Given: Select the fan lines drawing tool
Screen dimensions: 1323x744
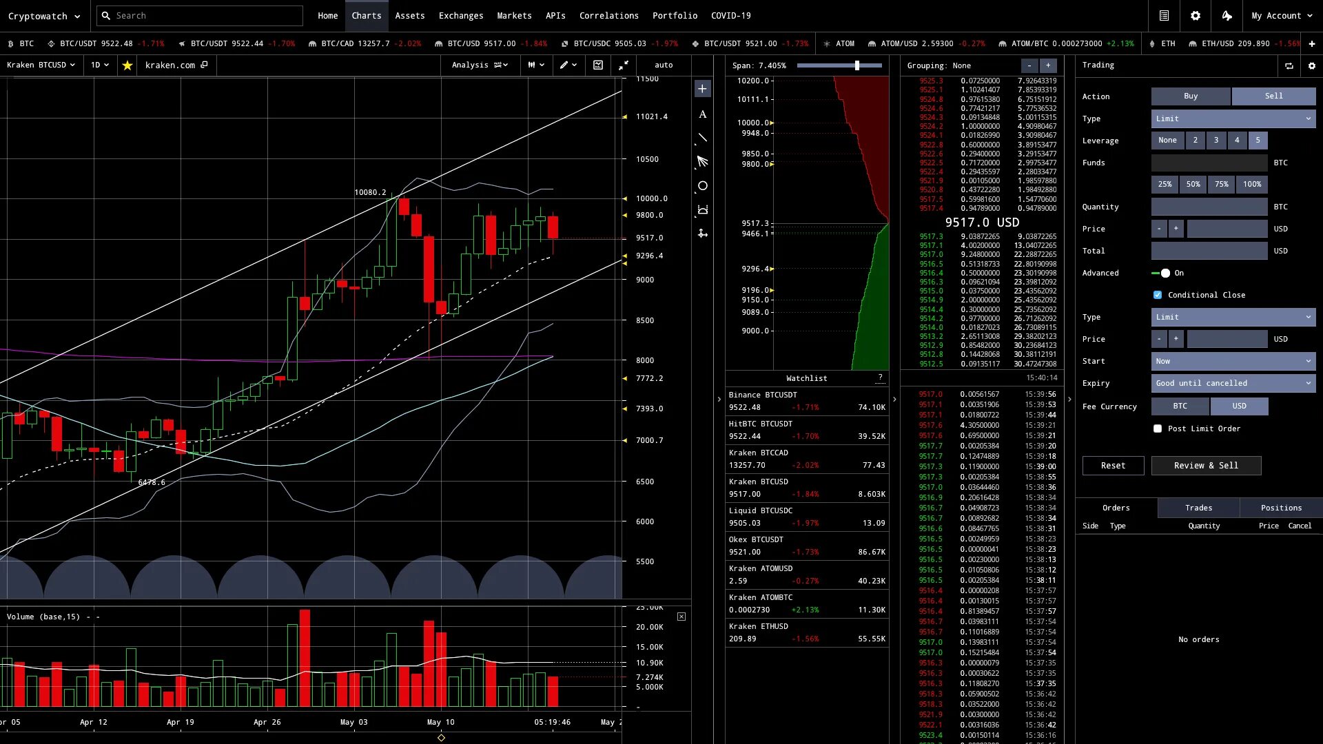Looking at the screenshot, I should (702, 162).
